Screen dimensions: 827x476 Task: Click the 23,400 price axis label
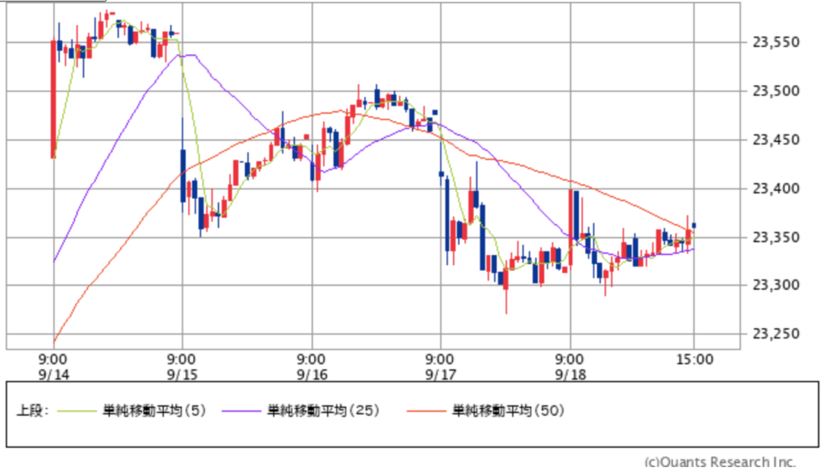(x=776, y=189)
